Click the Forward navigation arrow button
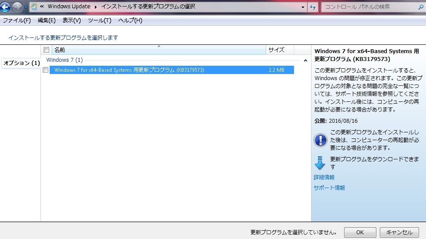426x239 pixels. pos(17,7)
